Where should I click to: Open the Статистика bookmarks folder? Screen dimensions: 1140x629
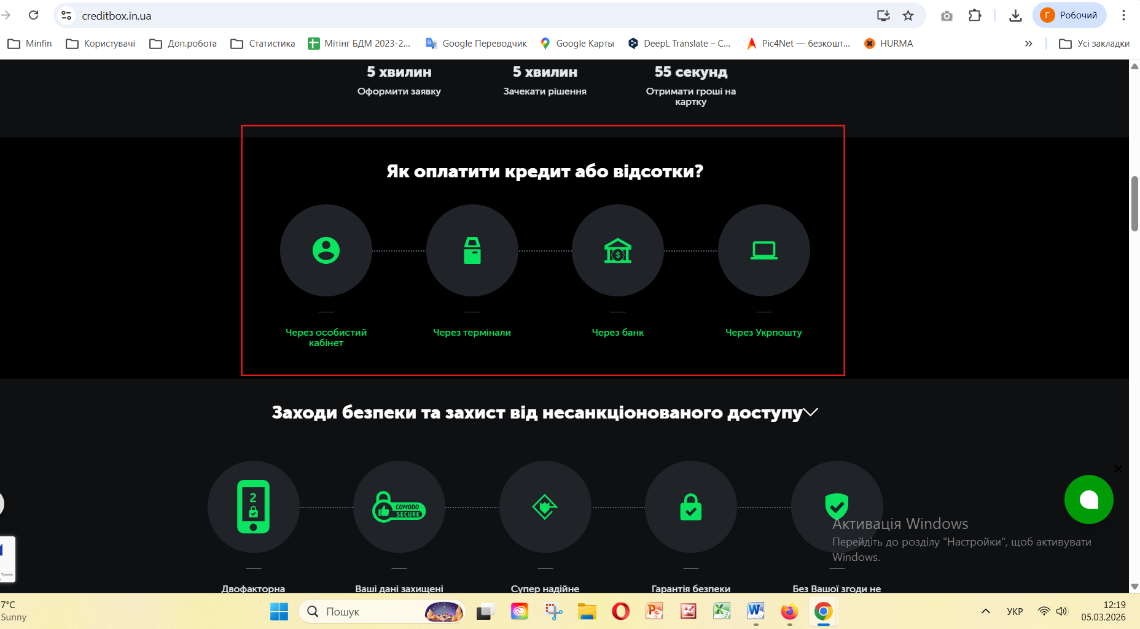tap(263, 44)
